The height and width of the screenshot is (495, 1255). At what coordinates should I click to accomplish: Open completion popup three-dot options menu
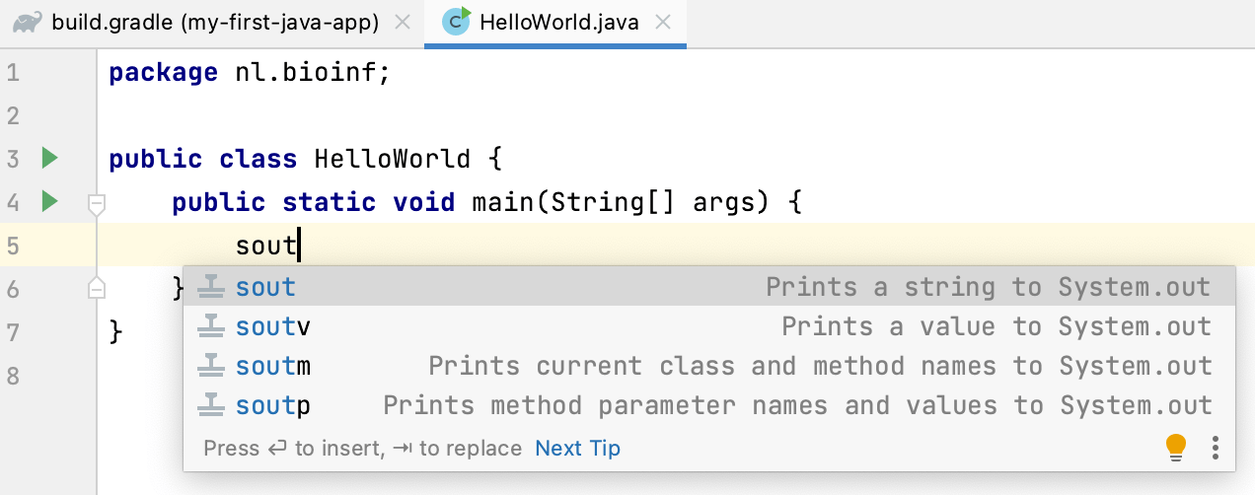tap(1216, 448)
